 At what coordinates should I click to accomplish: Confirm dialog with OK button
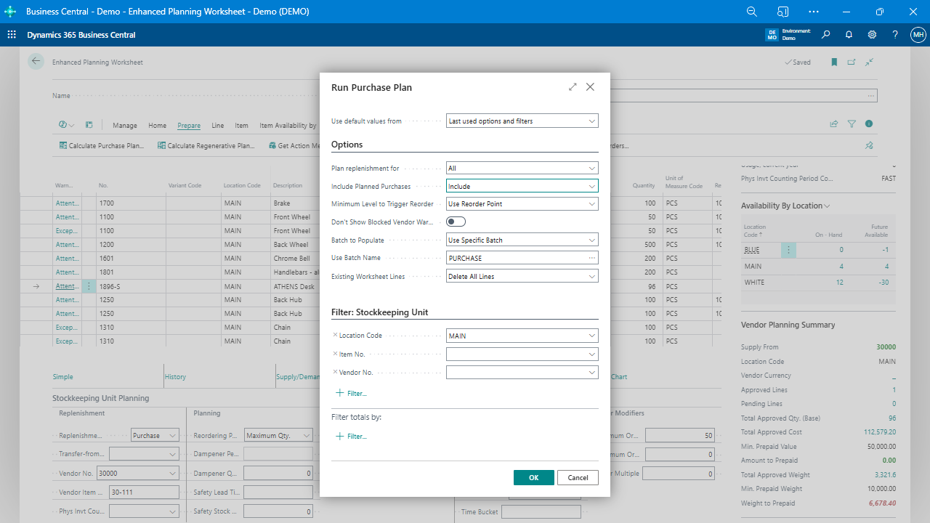click(x=533, y=477)
